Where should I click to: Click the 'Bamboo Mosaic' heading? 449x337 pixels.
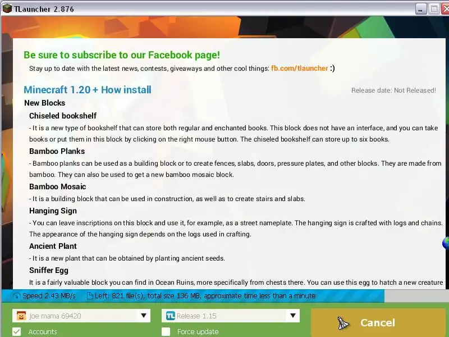click(58, 187)
